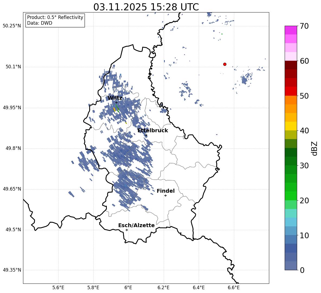Click the Ettelbruck station cross marker
Image resolution: width=321 pixels, height=293 pixels.
(146, 135)
